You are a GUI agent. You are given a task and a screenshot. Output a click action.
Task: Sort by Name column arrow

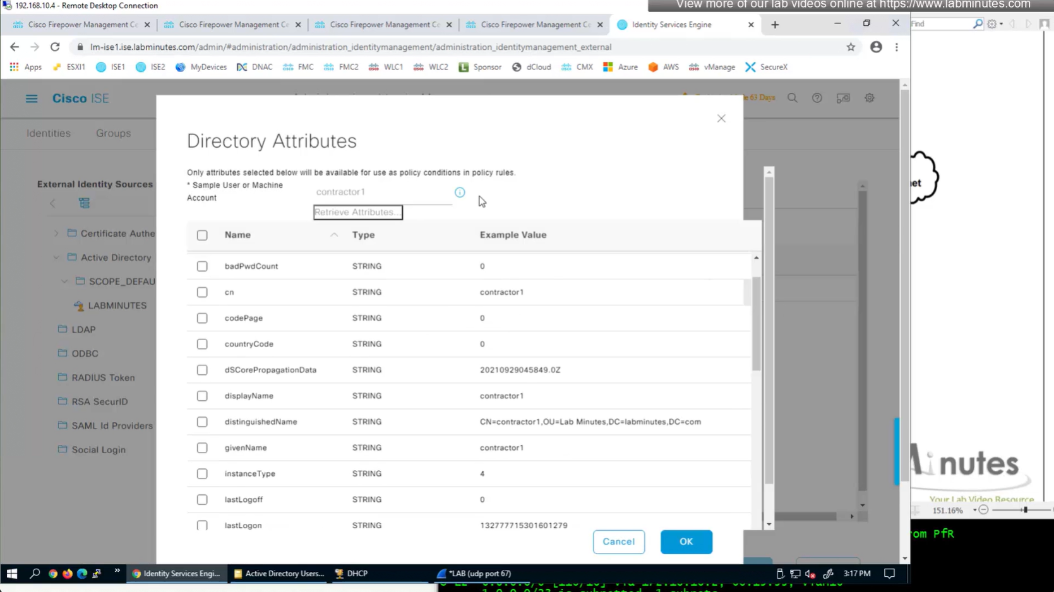[x=334, y=235]
